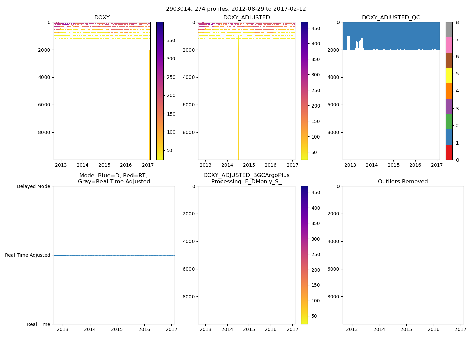Click the DOXY_ADJUSTED plot title
The height and width of the screenshot is (337, 472).
[246, 18]
